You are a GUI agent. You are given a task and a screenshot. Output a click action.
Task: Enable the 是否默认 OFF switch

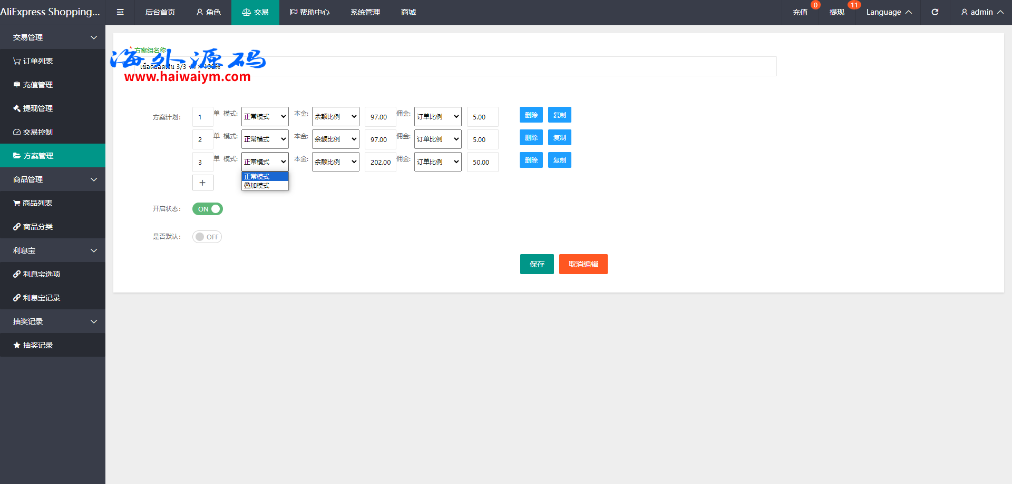click(207, 237)
